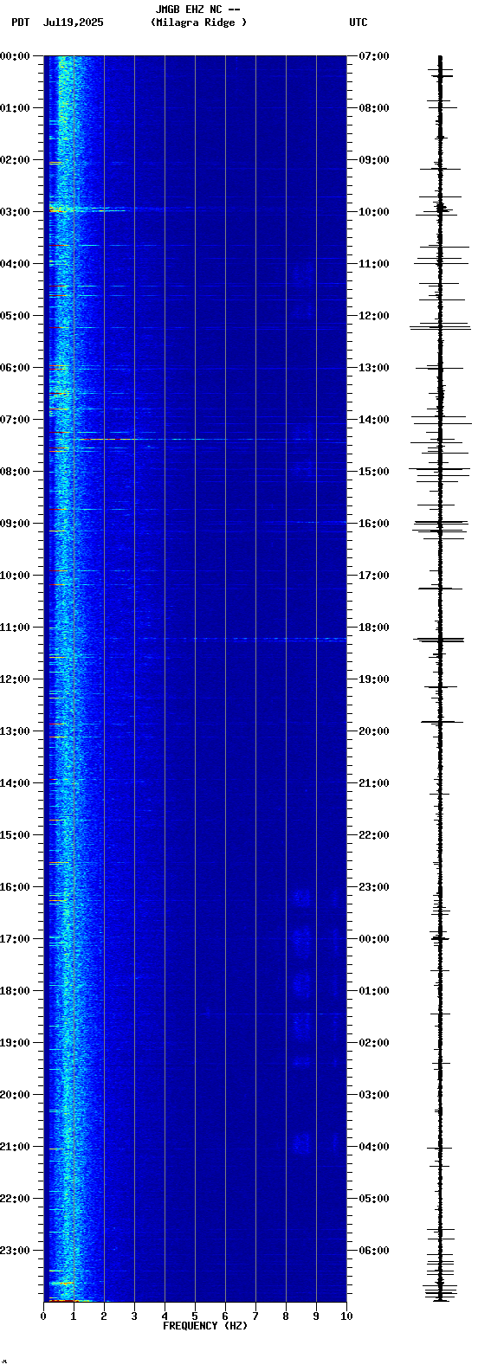This screenshot has height=1371, width=478.
Task: Click the seismogram trace burst near 12:15 UTC
Action: pyautogui.click(x=440, y=326)
